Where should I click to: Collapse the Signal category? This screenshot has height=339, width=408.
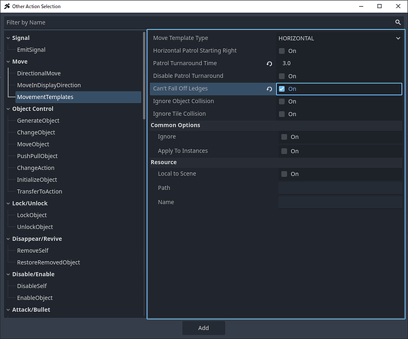pyautogui.click(x=7, y=38)
